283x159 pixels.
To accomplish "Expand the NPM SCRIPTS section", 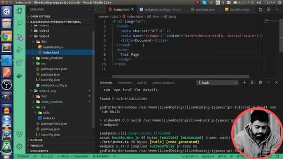I will [x=61, y=151].
